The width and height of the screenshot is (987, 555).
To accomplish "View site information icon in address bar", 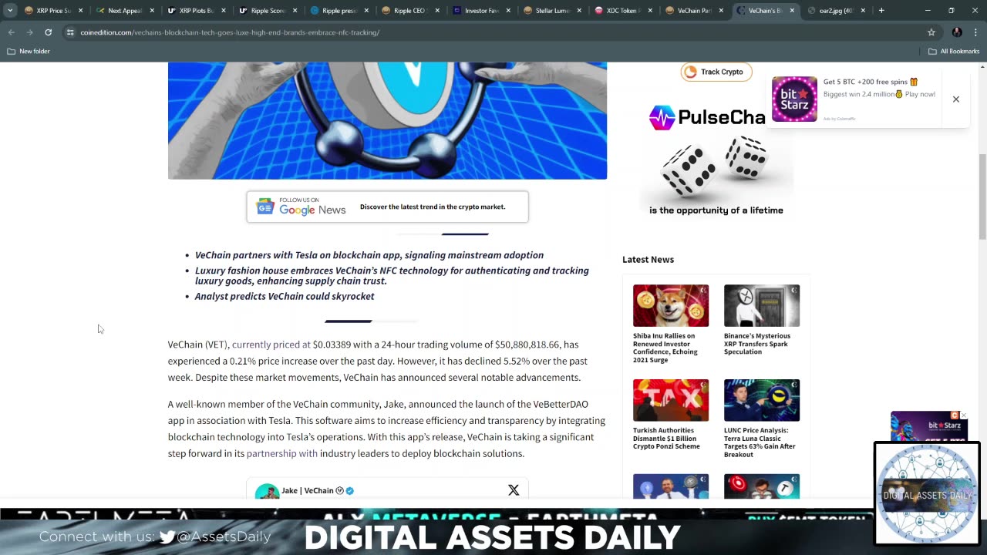I will (x=70, y=32).
